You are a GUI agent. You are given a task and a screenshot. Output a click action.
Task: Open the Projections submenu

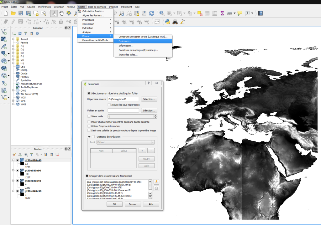pyautogui.click(x=95, y=20)
